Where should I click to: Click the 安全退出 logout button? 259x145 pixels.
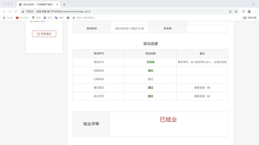click(x=44, y=34)
